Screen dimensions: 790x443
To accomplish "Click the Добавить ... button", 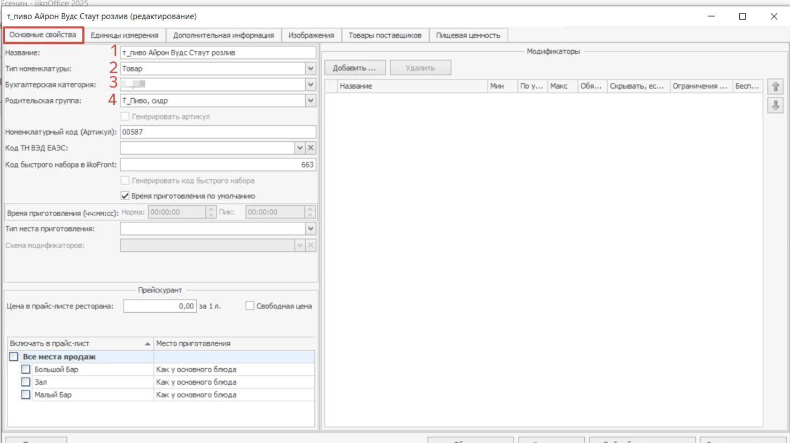I will (354, 68).
